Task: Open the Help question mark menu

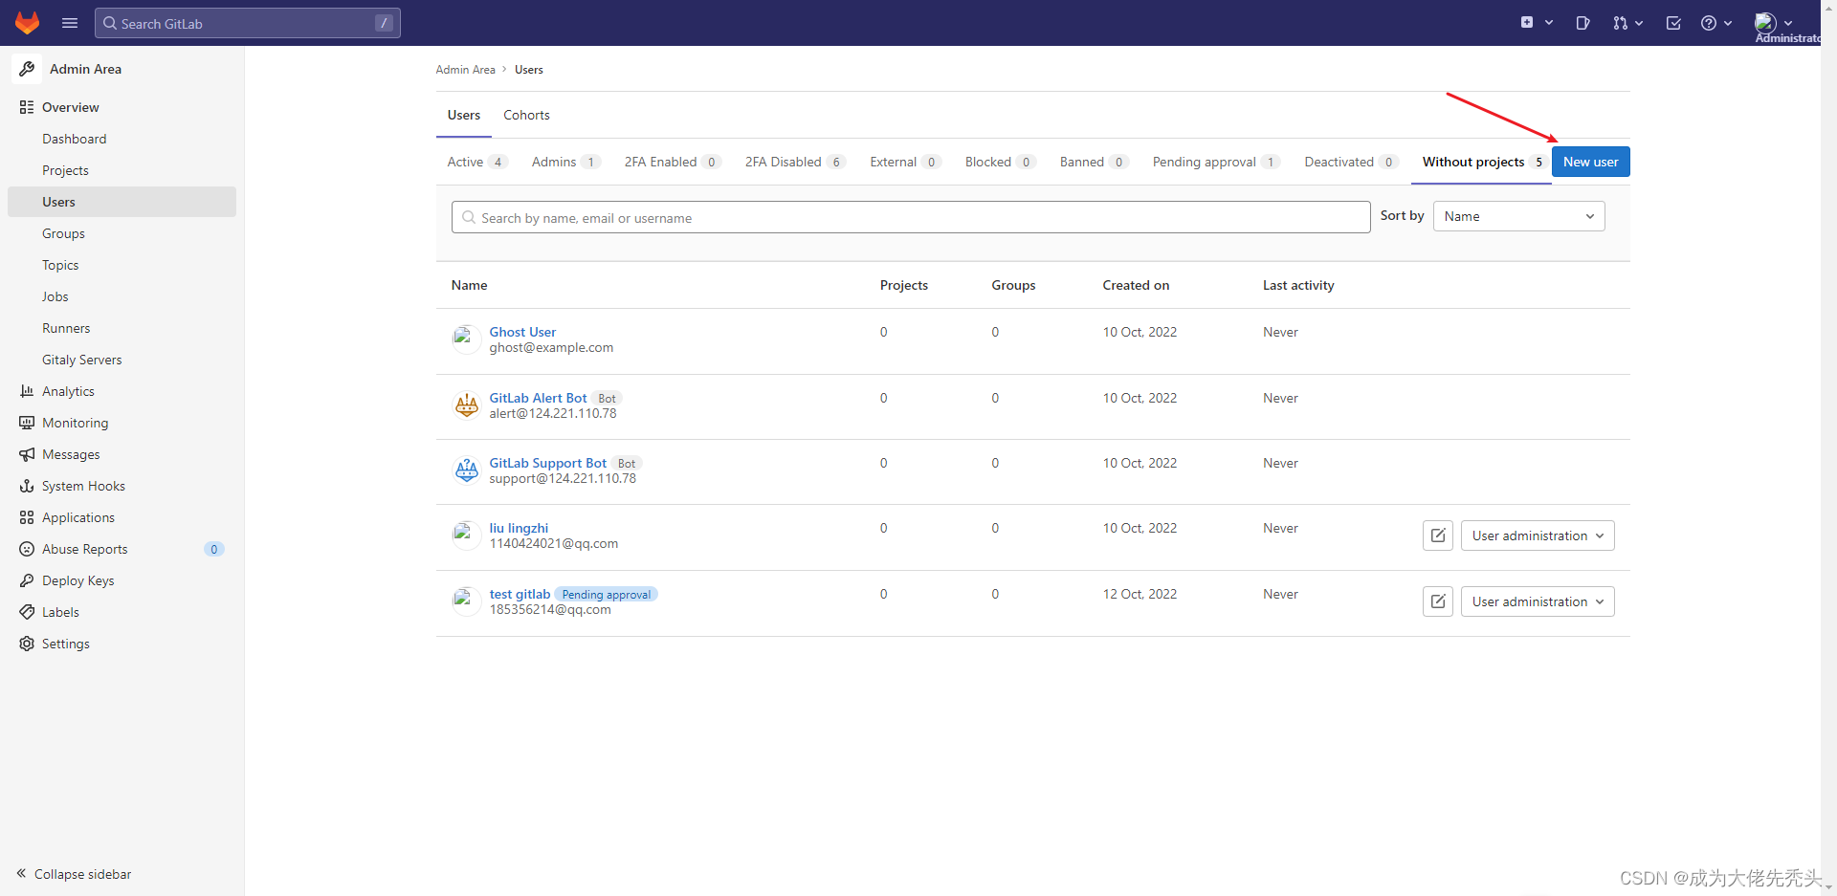Action: 1716,23
